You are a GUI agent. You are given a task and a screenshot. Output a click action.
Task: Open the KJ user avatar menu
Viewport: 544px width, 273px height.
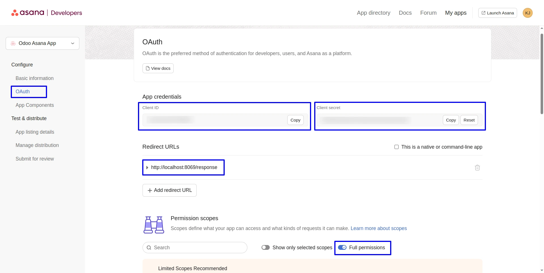pyautogui.click(x=528, y=13)
